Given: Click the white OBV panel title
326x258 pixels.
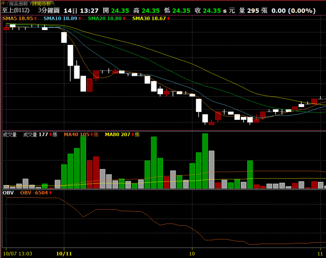Looking at the screenshot, I should (8, 193).
